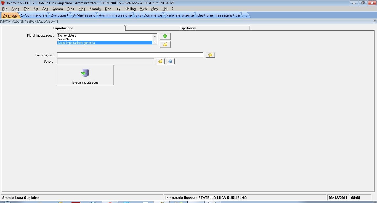Select Nomenclatura in the import filters list
Image resolution: width=377 pixels, height=203 pixels.
tap(105, 36)
